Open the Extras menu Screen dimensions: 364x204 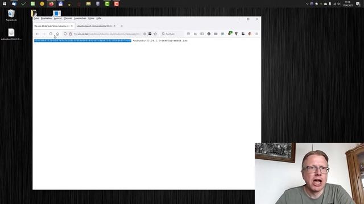pos(91,18)
